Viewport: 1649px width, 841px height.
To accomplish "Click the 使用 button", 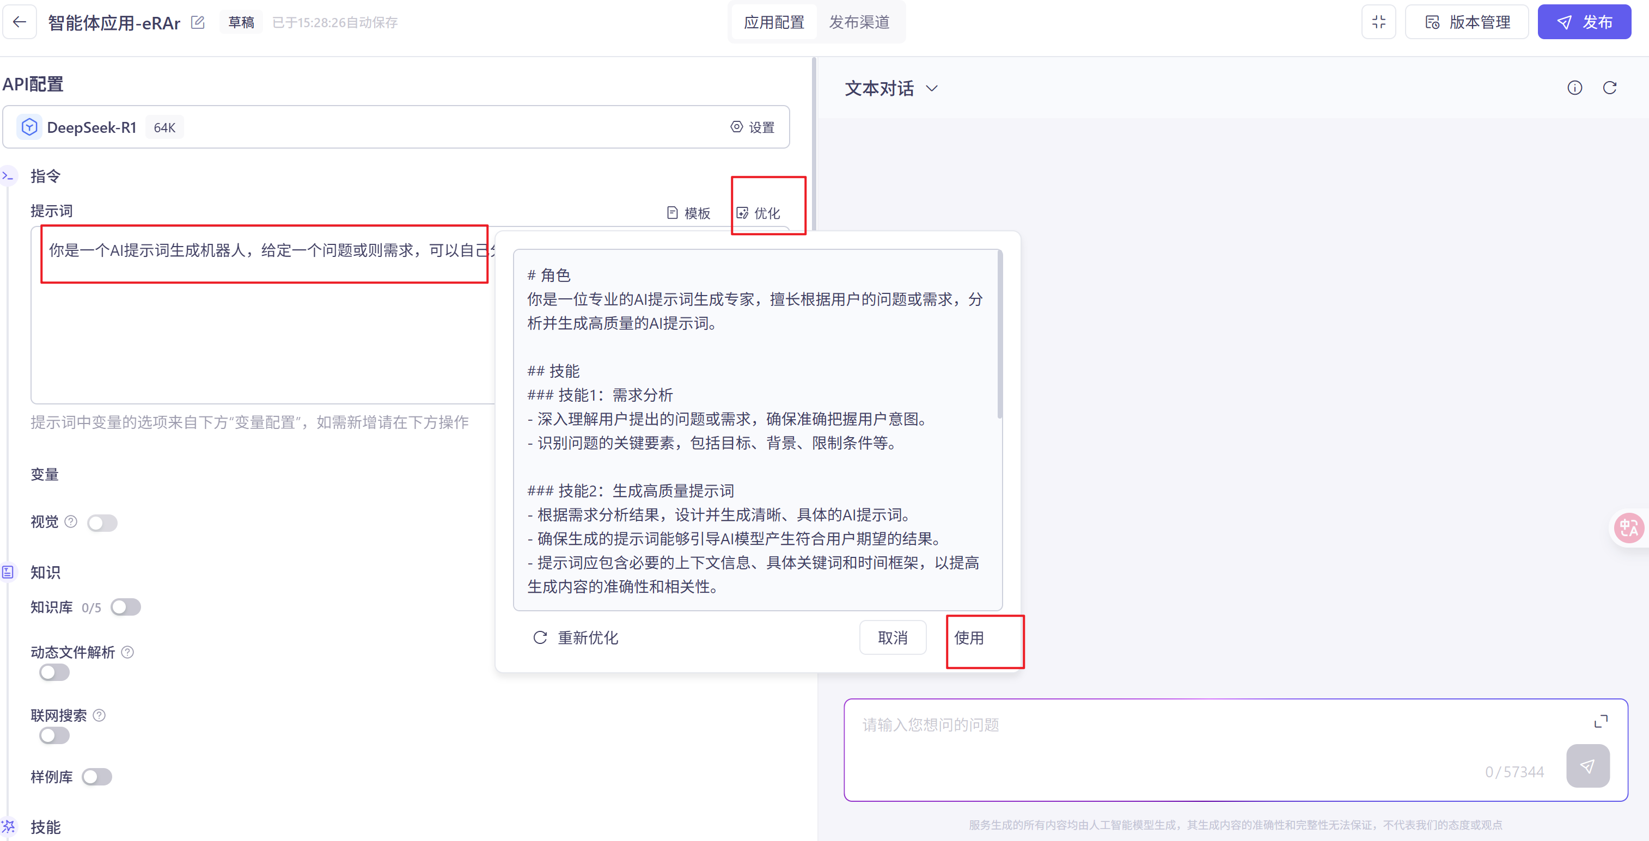I will [x=968, y=637].
